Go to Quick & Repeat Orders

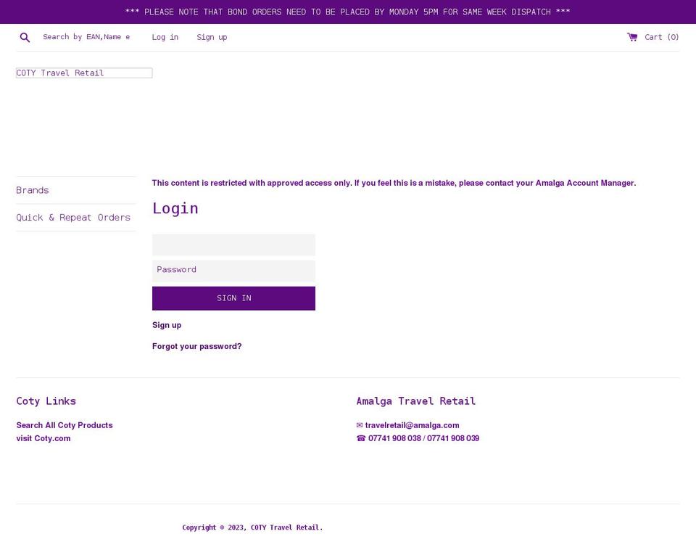coord(73,218)
